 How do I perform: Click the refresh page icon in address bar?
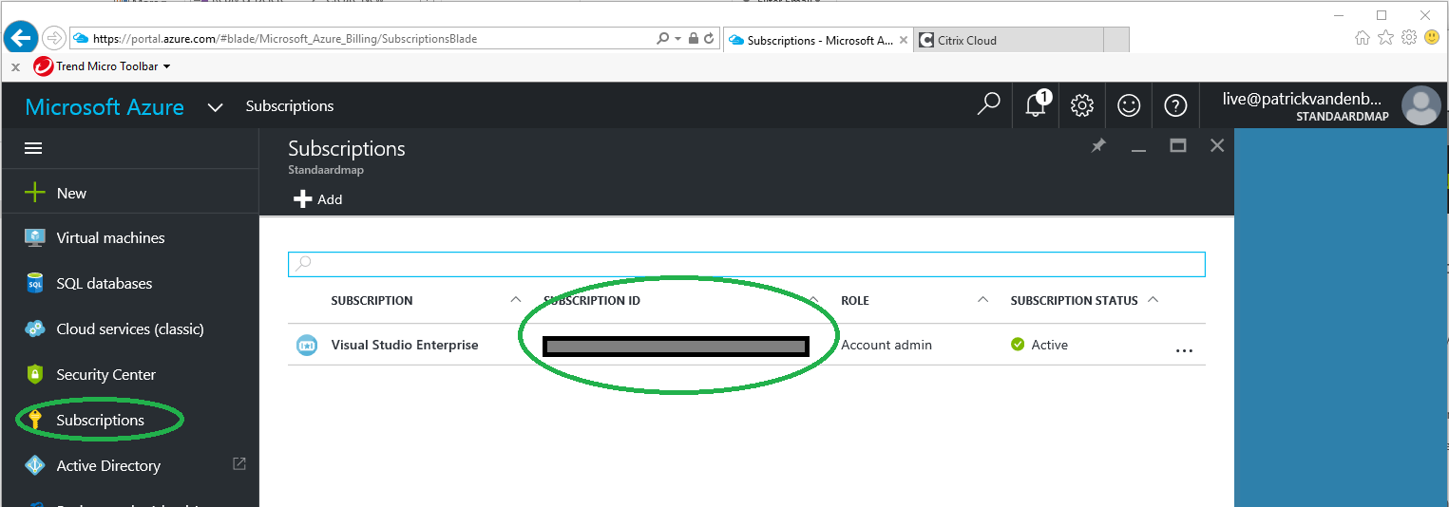[x=709, y=39]
